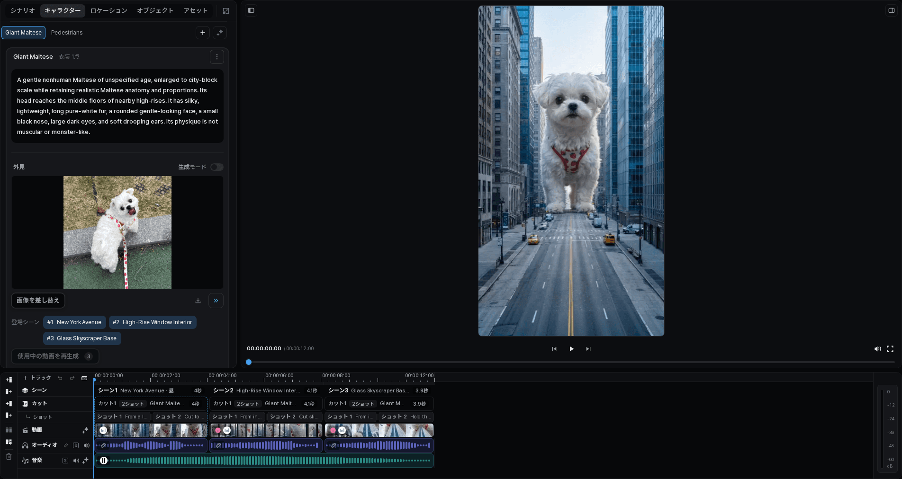Toggle the right sidebar panel icon at the top right
This screenshot has height=479, width=902.
click(x=891, y=10)
